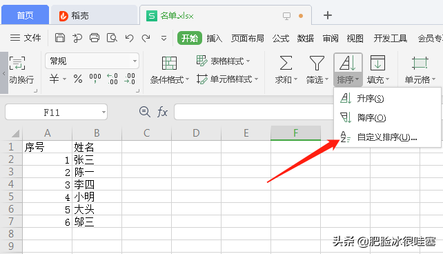Select column B header
443x254 pixels.
click(x=97, y=133)
